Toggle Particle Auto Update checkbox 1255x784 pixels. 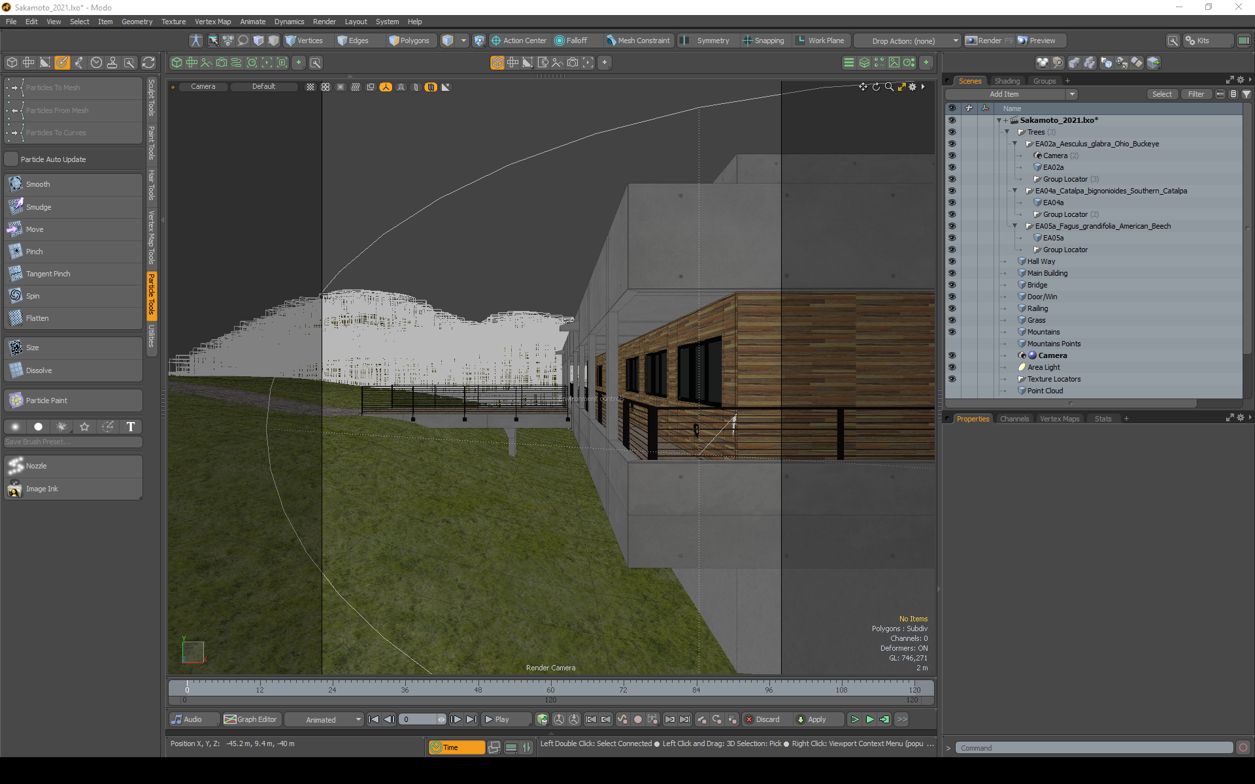[12, 159]
